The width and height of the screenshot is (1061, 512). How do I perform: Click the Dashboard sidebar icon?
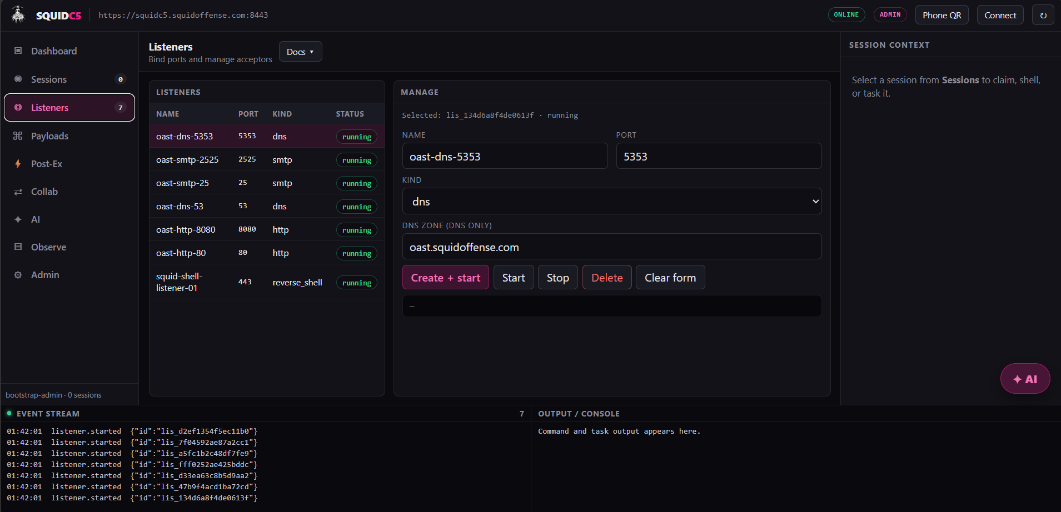coord(18,51)
